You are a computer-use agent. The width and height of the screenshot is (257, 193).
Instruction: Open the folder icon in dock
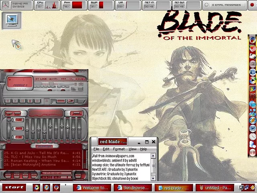[253, 48]
